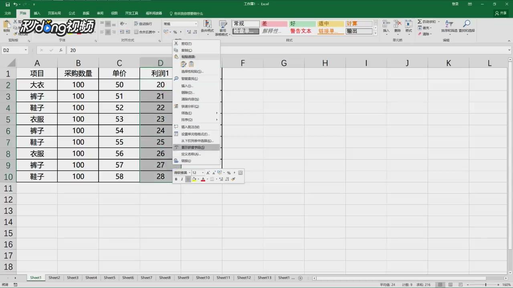Click the fill color bucket in mini toolbar
Viewport: 513px width, 288px height.
[194, 179]
